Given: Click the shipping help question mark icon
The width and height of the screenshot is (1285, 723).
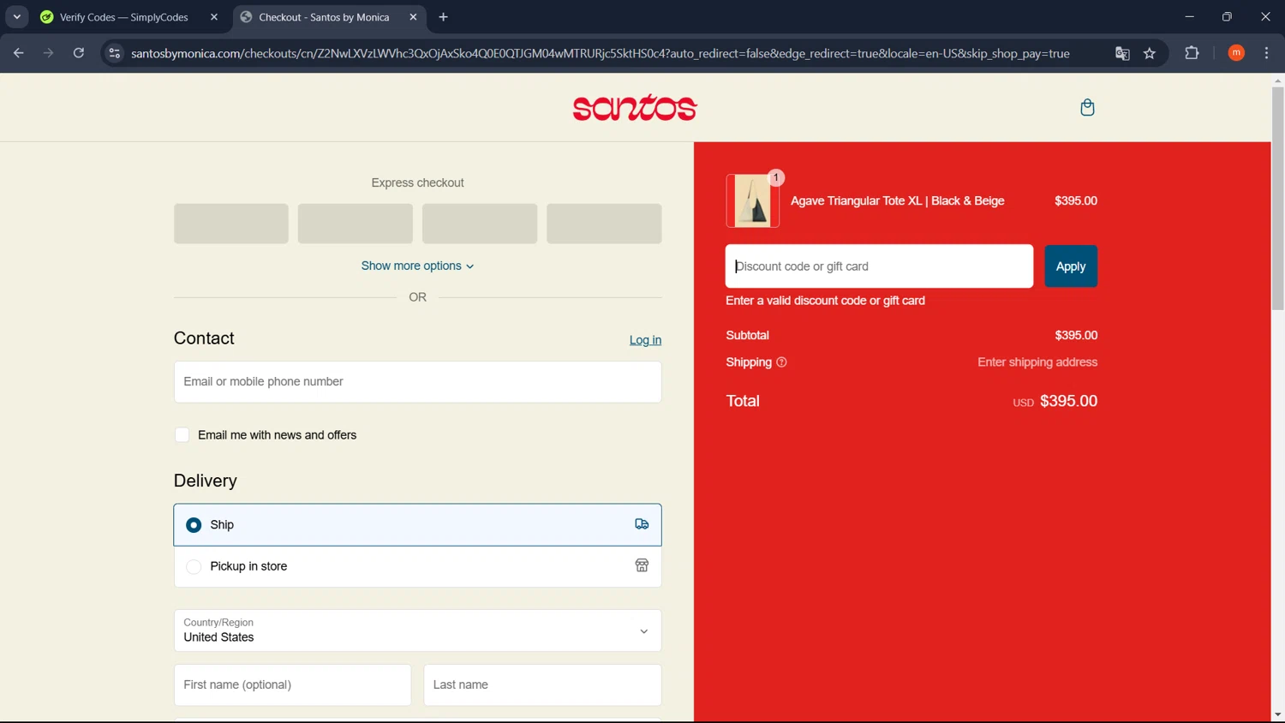Looking at the screenshot, I should [781, 362].
